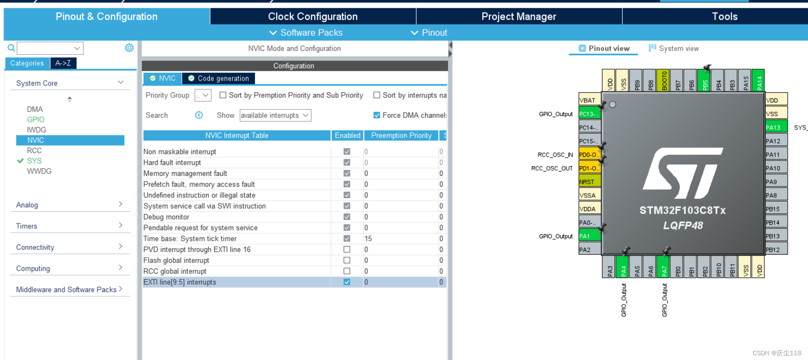Open the peripheral search combo box
This screenshot has width=808, height=360.
coord(50,48)
